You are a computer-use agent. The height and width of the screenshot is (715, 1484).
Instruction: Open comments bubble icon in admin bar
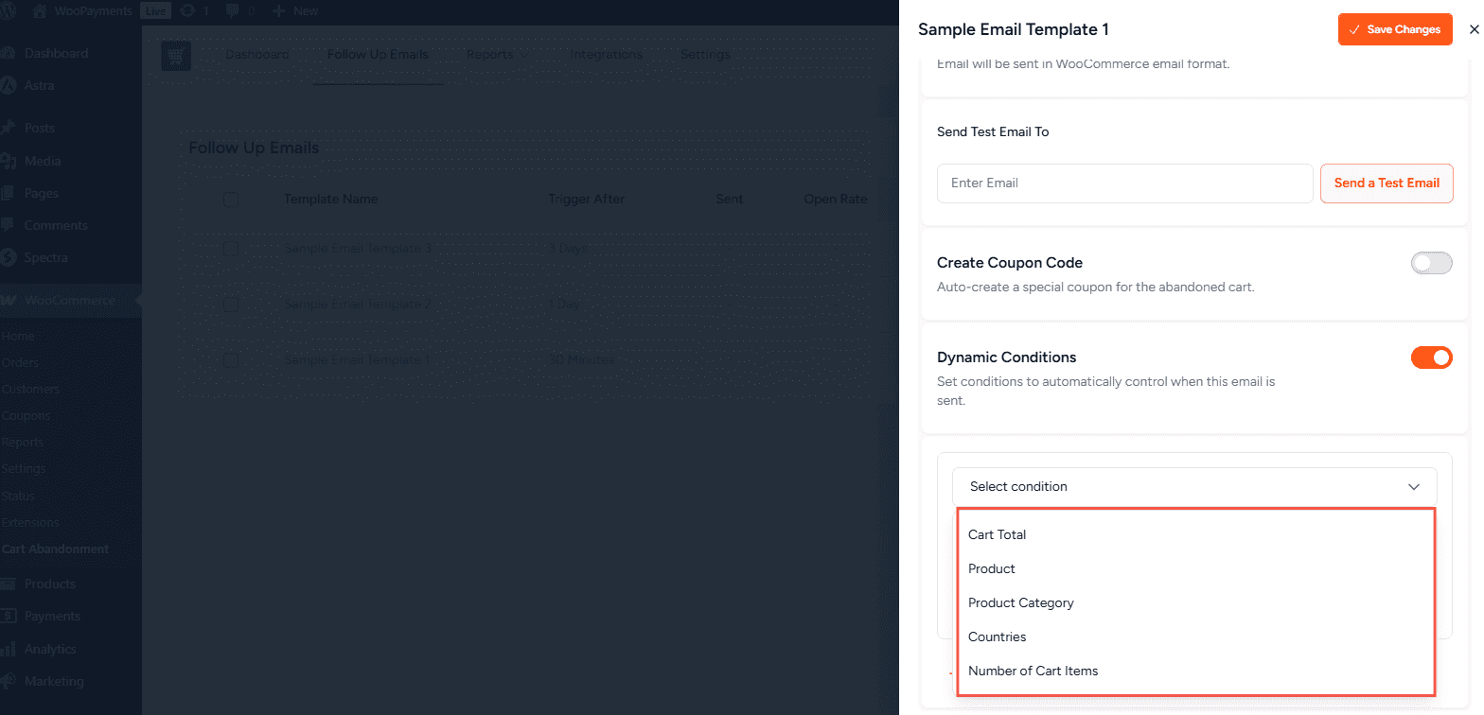[x=233, y=11]
